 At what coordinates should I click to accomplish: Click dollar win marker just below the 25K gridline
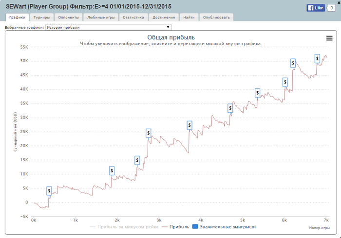click(149, 133)
